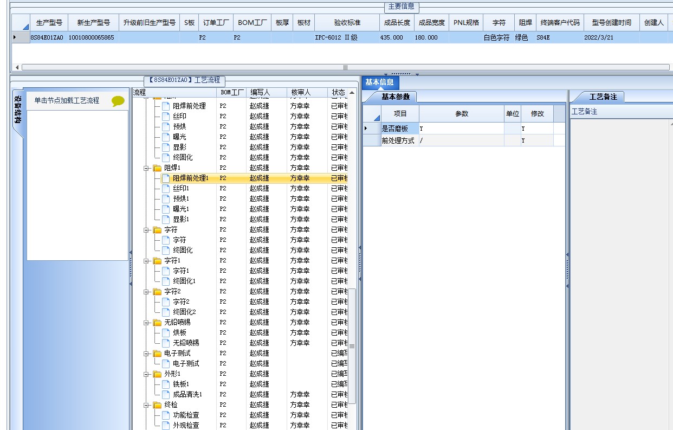Click the 参数 column header in parameters grid
Viewport: 673px width, 430px height.
462,114
